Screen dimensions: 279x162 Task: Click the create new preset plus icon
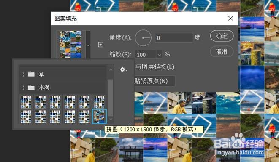100,45
